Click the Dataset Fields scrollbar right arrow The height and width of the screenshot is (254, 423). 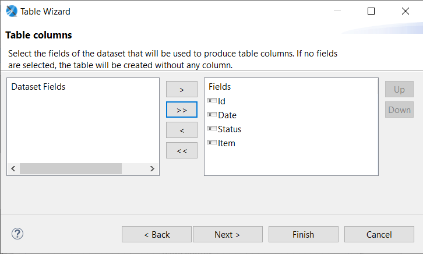pyautogui.click(x=152, y=169)
